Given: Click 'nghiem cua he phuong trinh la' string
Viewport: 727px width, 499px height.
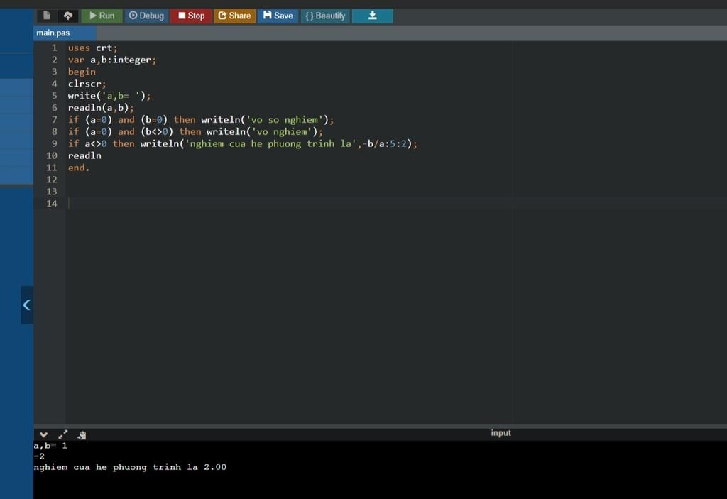Looking at the screenshot, I should [x=270, y=144].
